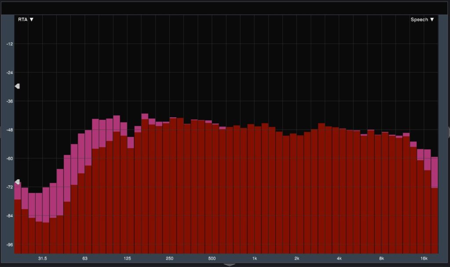450x267 pixels.
Task: Click the 31.5 Hz frequency label
Action: (x=42, y=259)
